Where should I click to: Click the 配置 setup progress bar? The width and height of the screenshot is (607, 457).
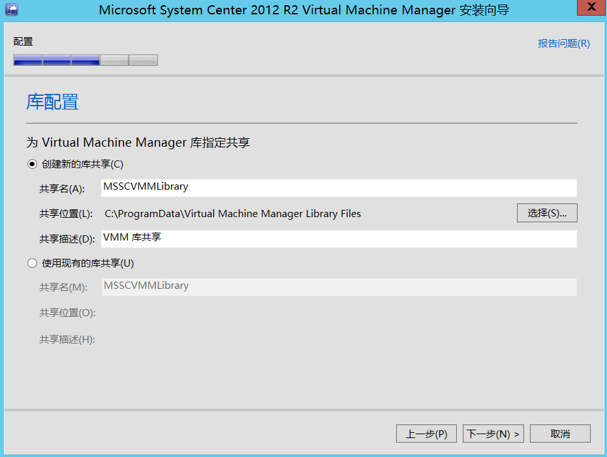pyautogui.click(x=85, y=60)
